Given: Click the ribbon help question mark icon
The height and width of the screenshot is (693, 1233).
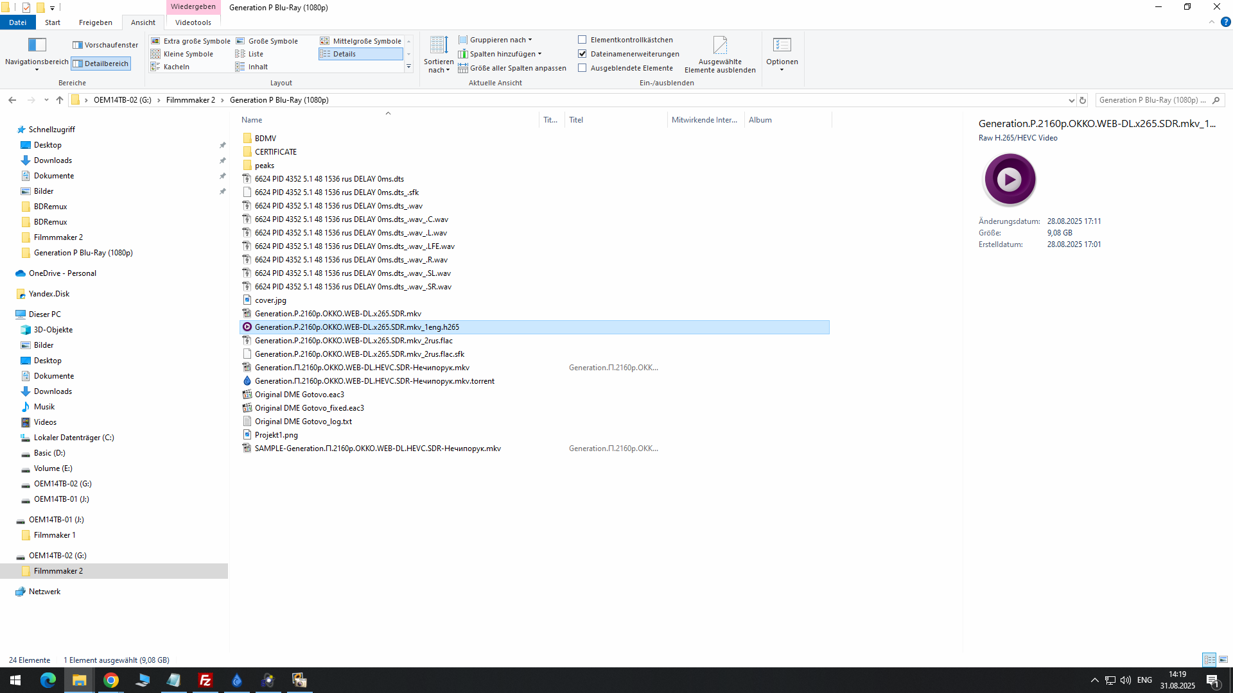Looking at the screenshot, I should click(1225, 22).
